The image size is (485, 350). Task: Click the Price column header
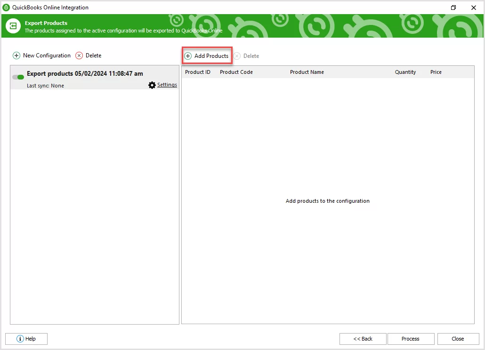click(x=436, y=72)
